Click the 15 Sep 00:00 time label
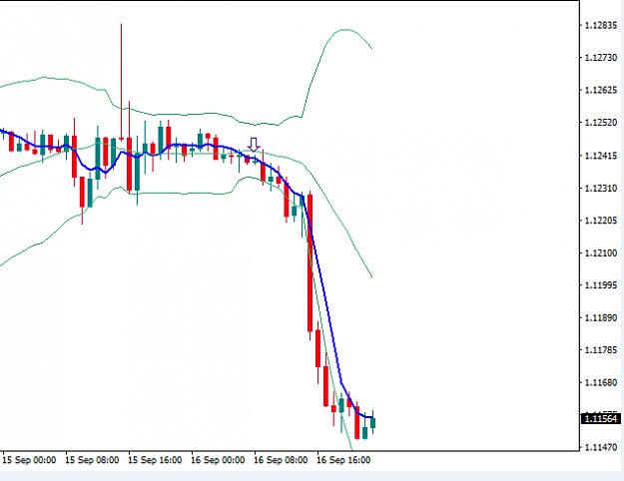The height and width of the screenshot is (481, 624). coord(29,460)
